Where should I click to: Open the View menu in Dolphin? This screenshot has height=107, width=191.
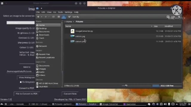tap(49, 12)
